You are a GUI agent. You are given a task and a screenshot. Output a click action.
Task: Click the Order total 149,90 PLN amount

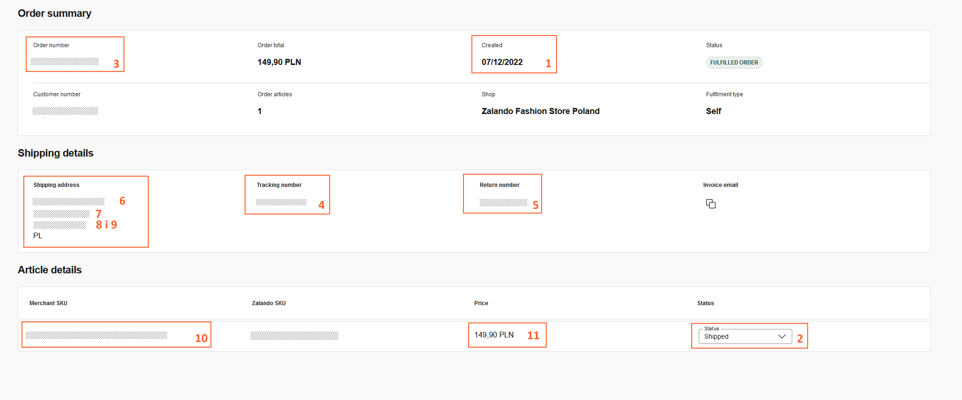[x=279, y=62]
